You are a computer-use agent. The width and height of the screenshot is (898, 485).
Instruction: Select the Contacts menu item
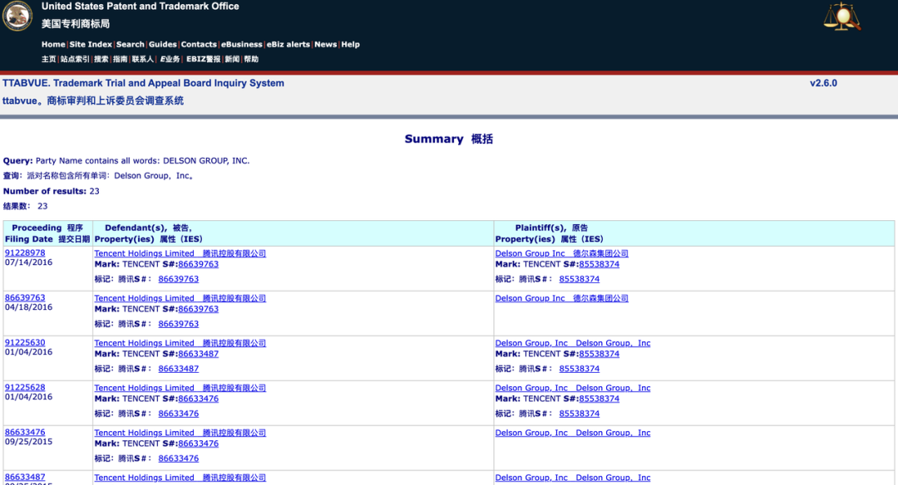point(199,44)
